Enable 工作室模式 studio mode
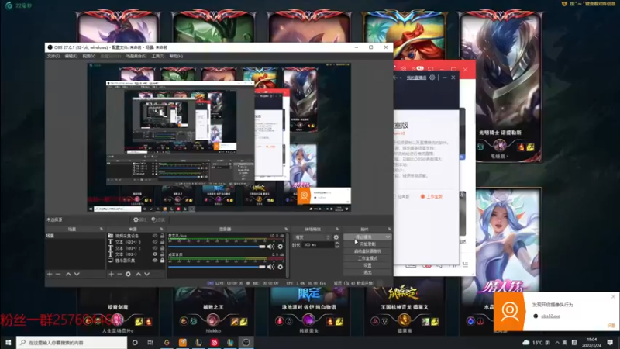 (367, 258)
